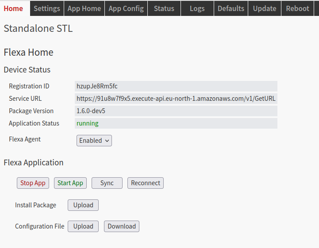Click the Service URL value field
The image size is (319, 248).
pyautogui.click(x=176, y=99)
